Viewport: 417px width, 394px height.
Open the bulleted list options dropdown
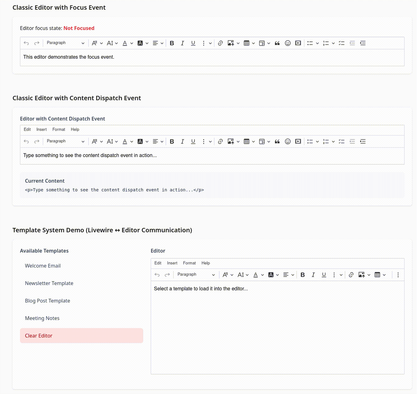317,43
